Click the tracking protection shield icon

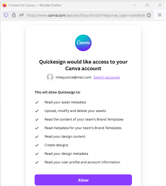point(6,15)
